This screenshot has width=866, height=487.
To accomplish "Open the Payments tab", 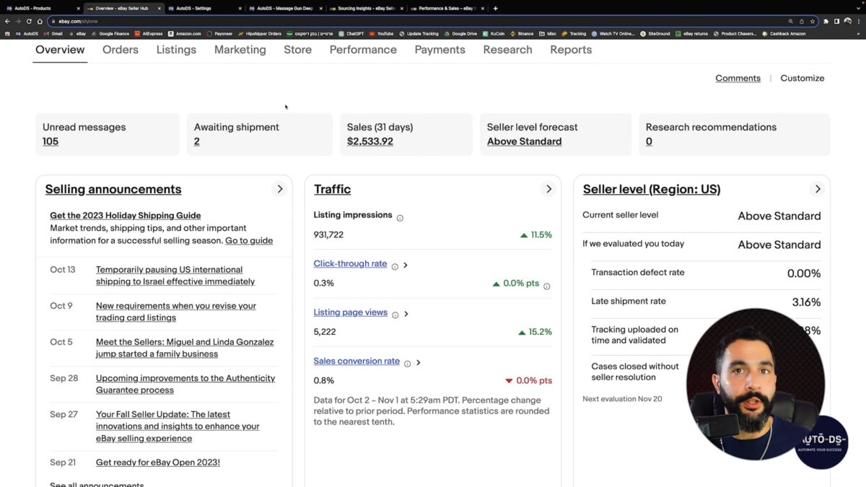I will 440,50.
